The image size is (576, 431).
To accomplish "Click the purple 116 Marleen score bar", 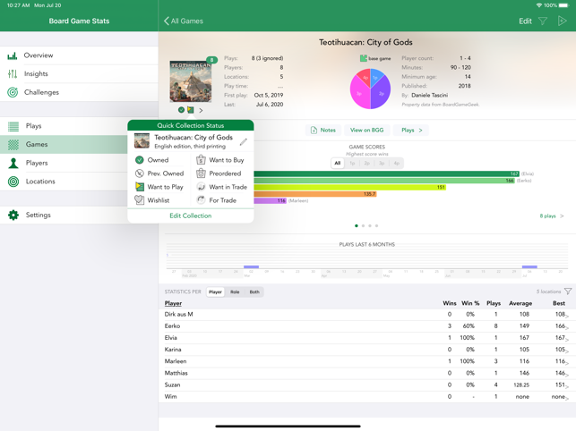I will (270, 200).
